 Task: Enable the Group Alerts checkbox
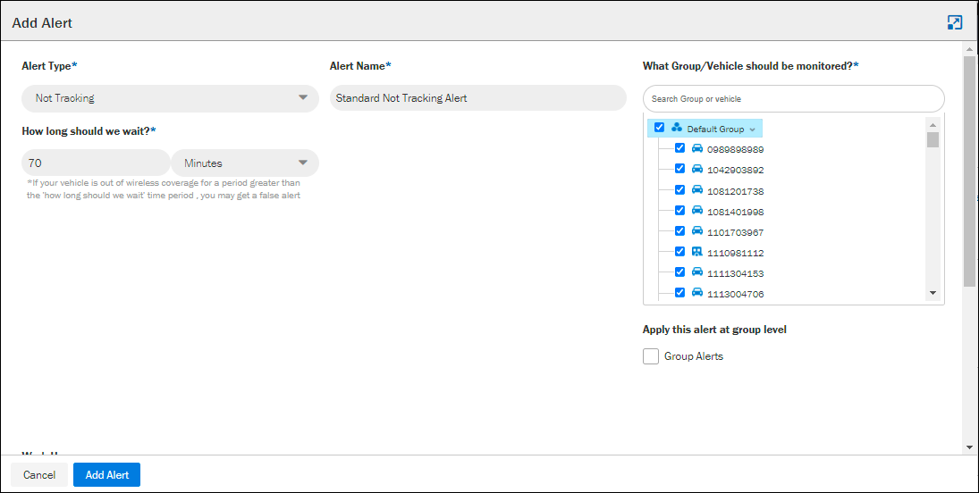[x=651, y=356]
